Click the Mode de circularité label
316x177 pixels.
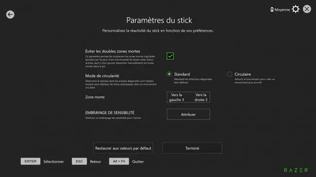coord(102,76)
